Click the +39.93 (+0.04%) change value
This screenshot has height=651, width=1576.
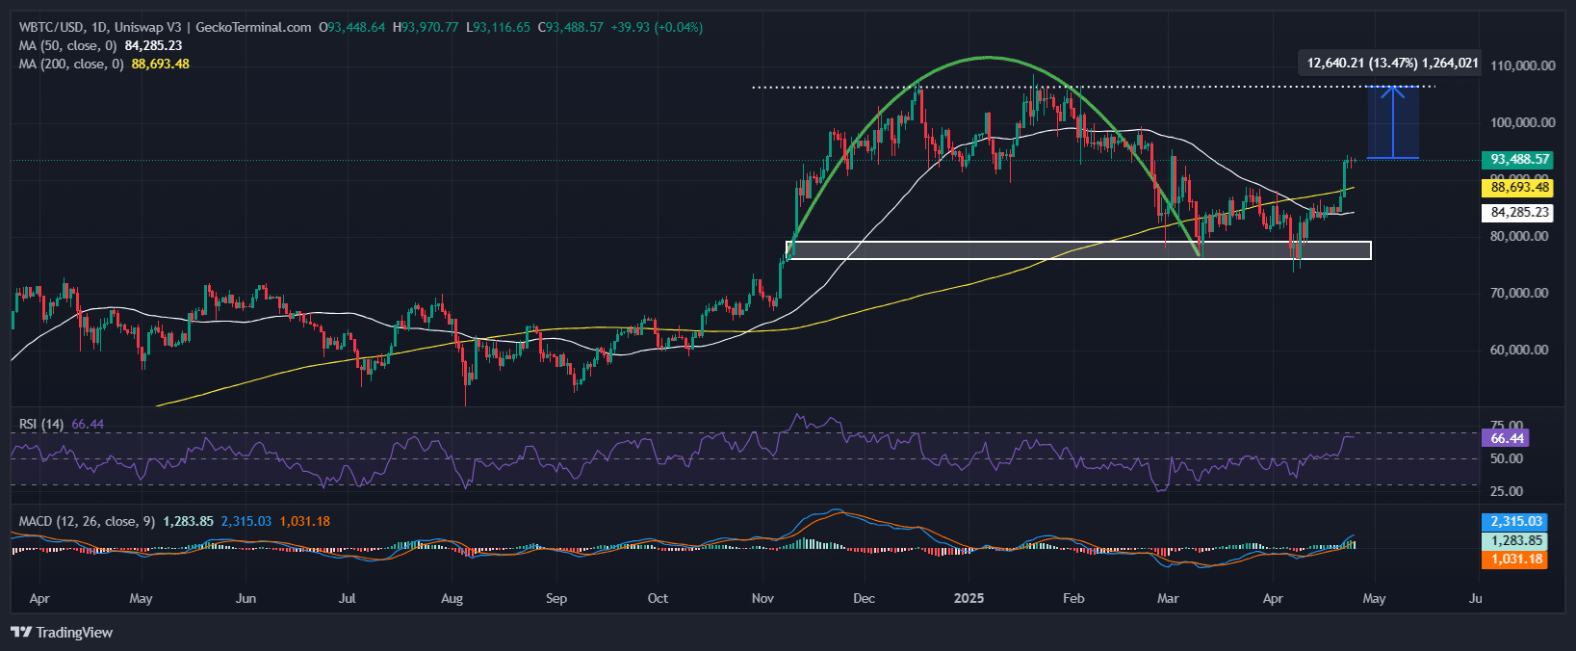658,27
